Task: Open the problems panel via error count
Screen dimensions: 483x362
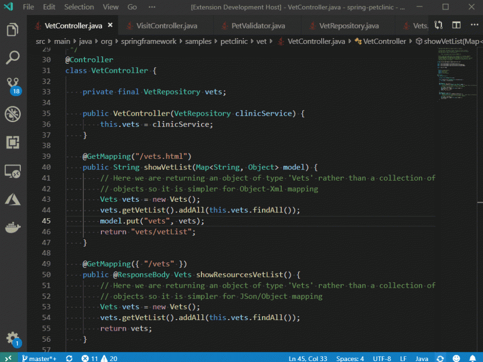Action: coord(93,359)
